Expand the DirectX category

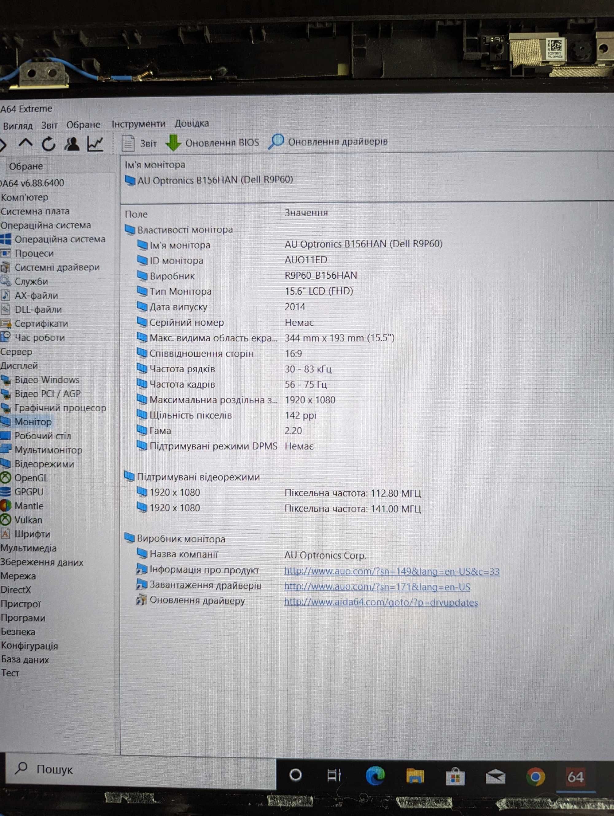pyautogui.click(x=16, y=590)
